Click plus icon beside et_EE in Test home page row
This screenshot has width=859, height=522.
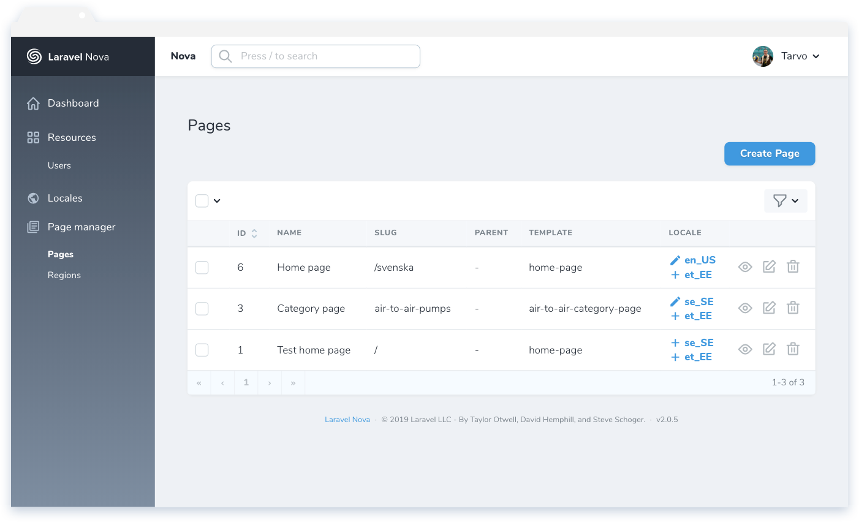point(675,357)
